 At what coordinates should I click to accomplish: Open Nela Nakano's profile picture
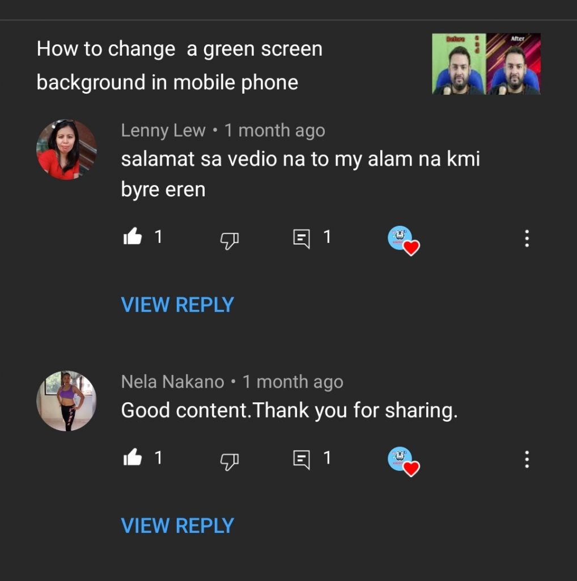click(x=66, y=401)
